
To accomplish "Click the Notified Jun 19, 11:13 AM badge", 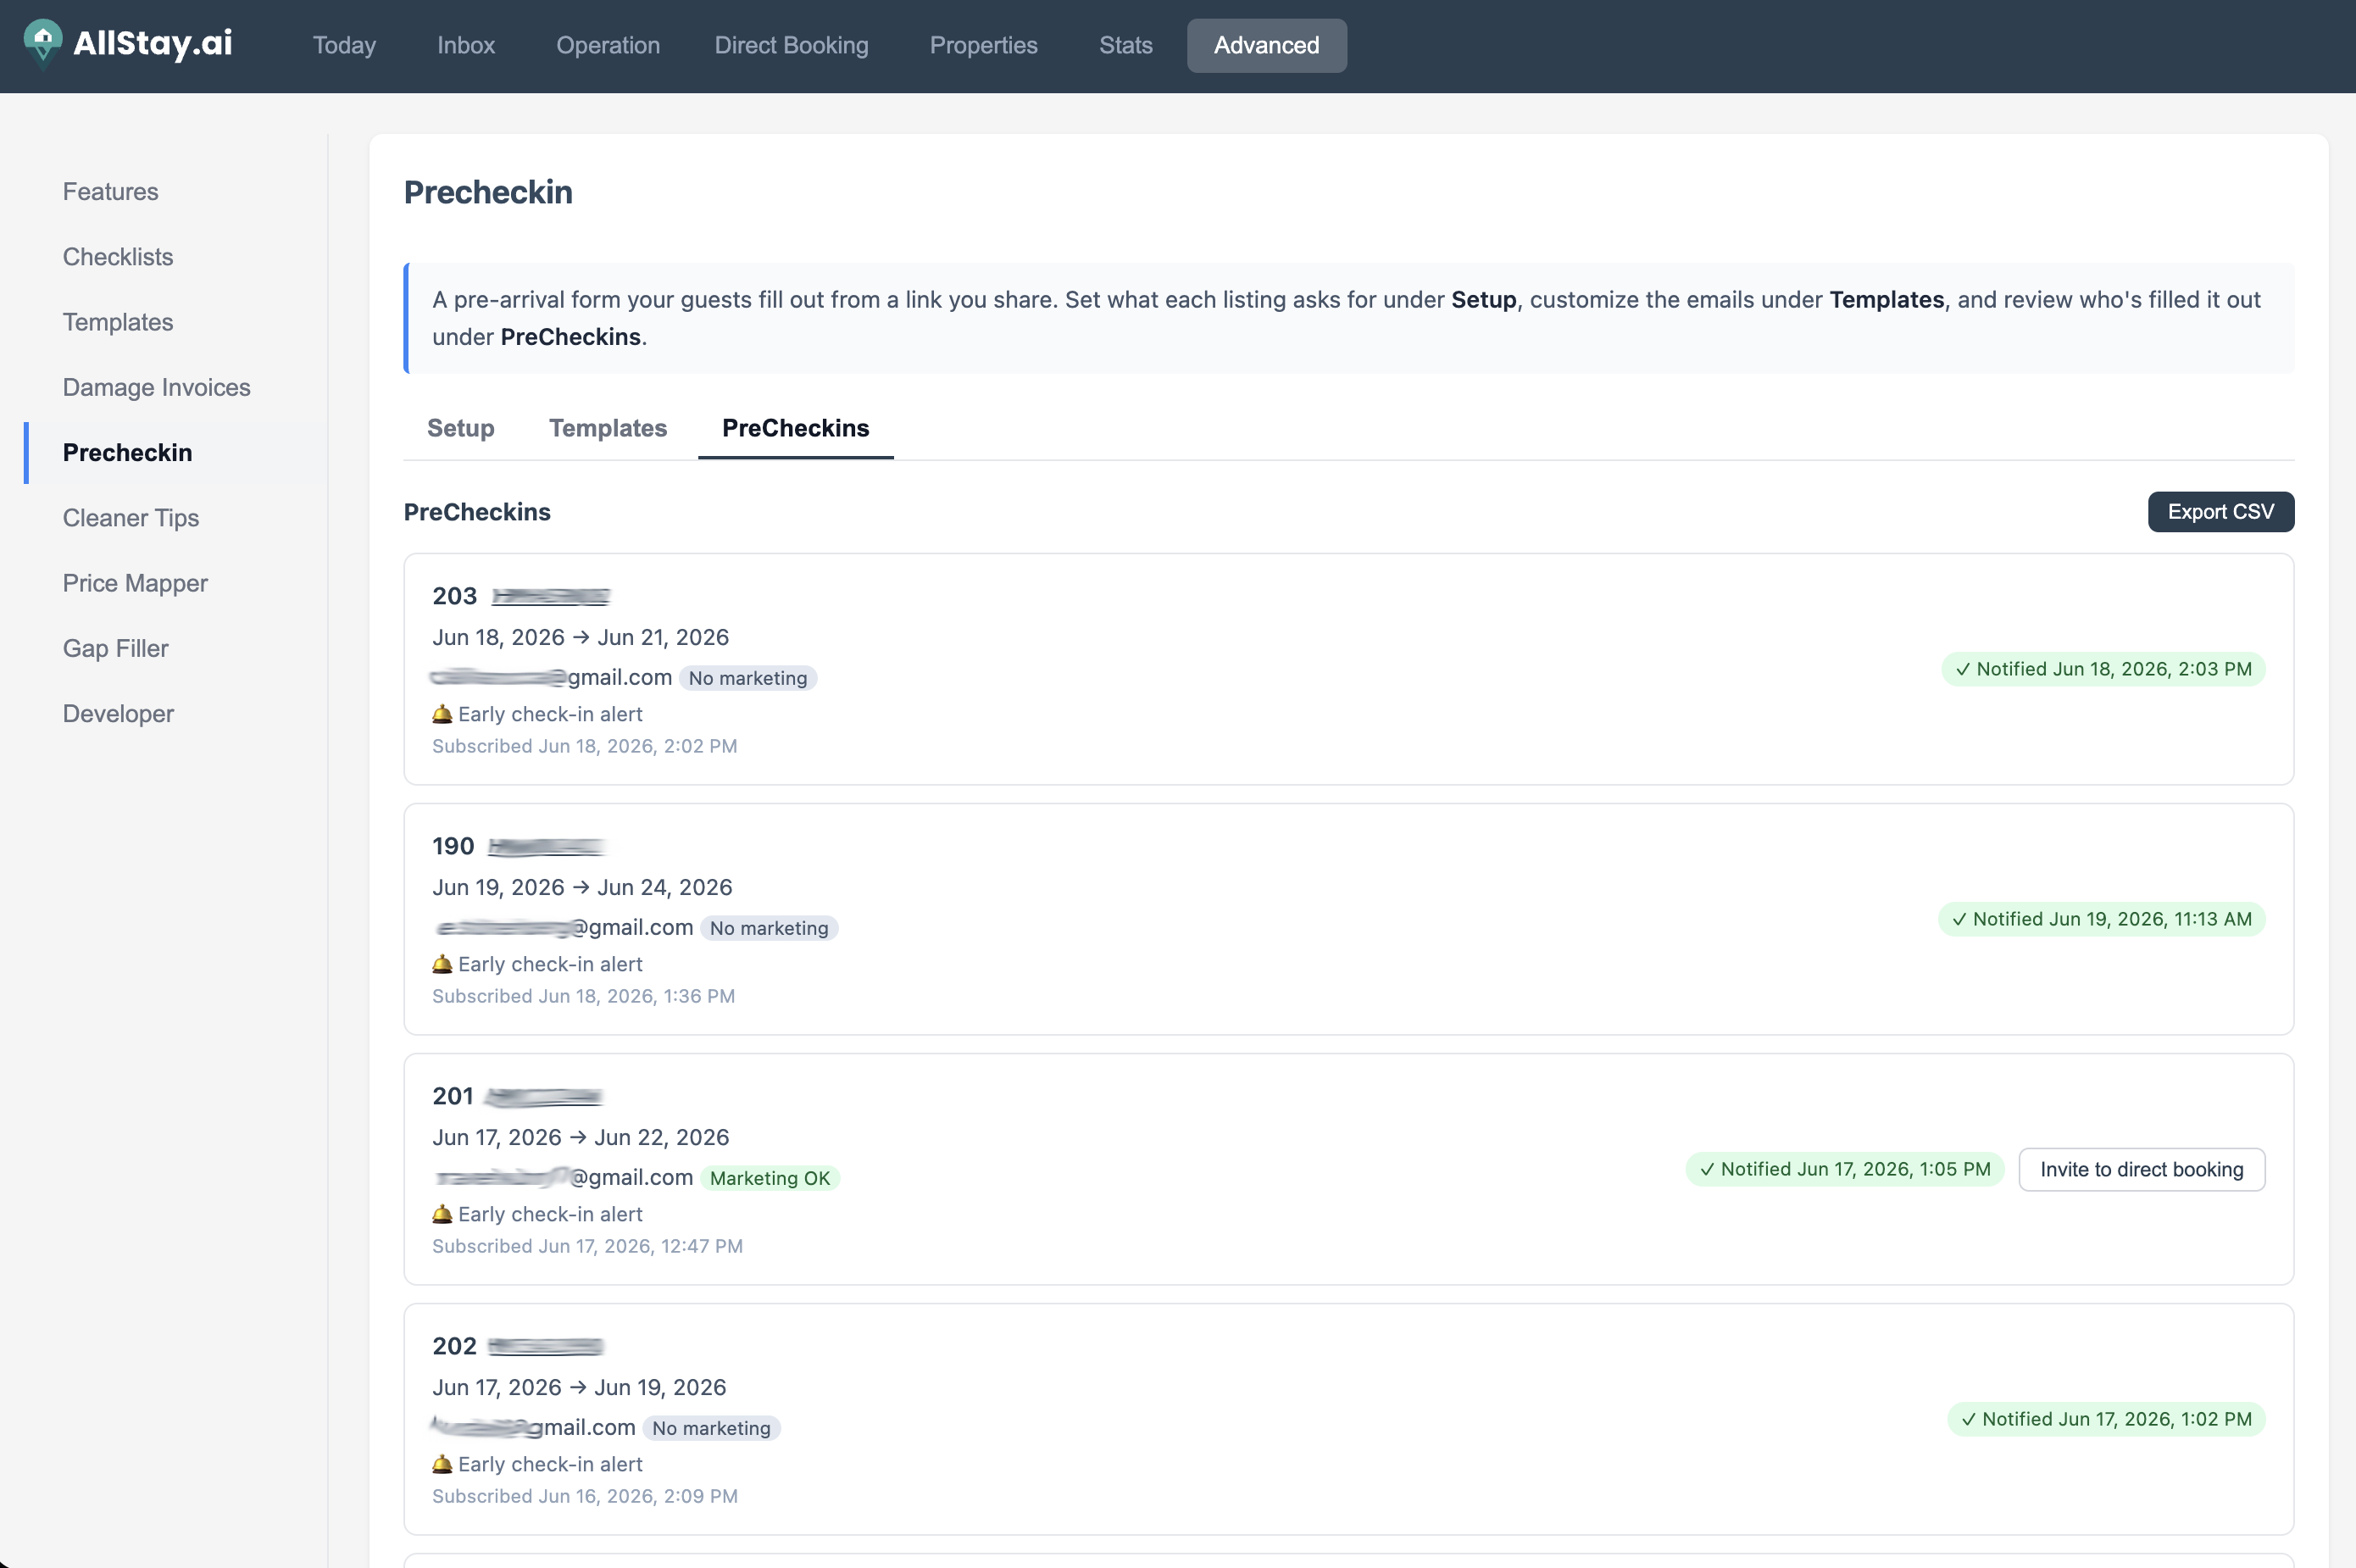I will (x=2101, y=919).
